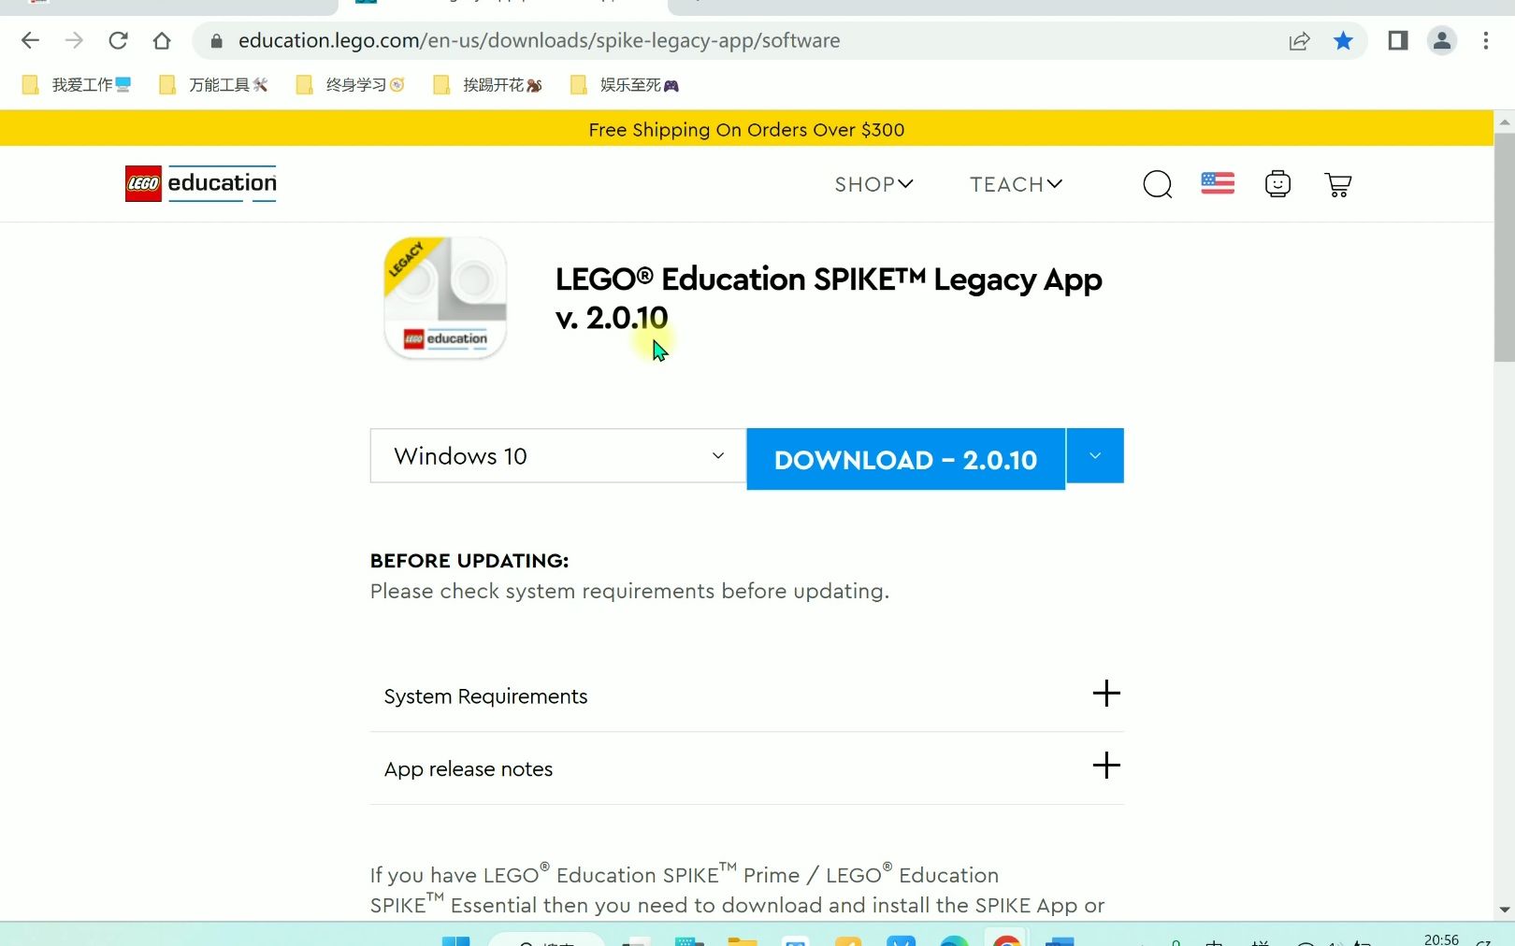Open the 挨踢开花 bookmark folder
The height and width of the screenshot is (946, 1515).
click(x=488, y=85)
